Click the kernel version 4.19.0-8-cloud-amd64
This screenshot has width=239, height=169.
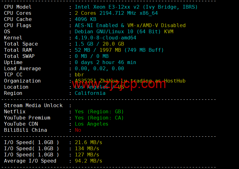tap(105, 38)
